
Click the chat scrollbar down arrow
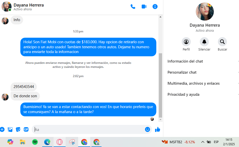pos(161,120)
